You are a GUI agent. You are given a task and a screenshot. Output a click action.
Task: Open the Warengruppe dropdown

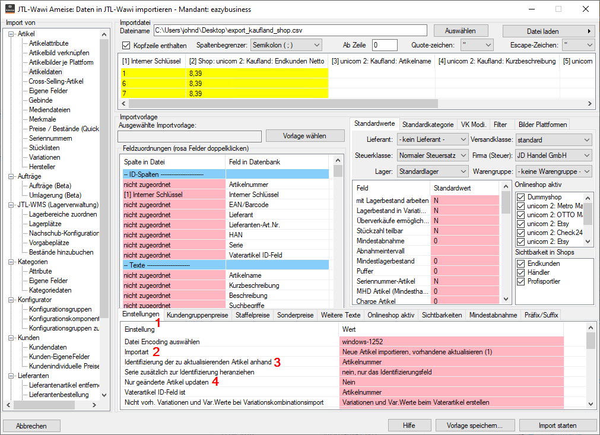[x=554, y=172]
